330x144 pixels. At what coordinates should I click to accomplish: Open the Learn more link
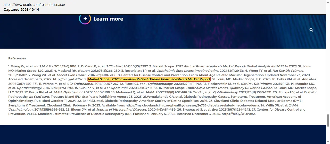(108, 19)
